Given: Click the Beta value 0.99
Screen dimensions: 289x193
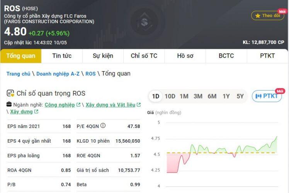Looking at the screenshot, I should (135, 184).
